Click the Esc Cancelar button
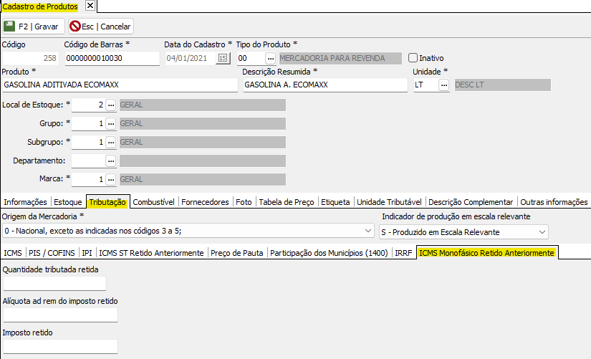The height and width of the screenshot is (359, 591). 100,27
